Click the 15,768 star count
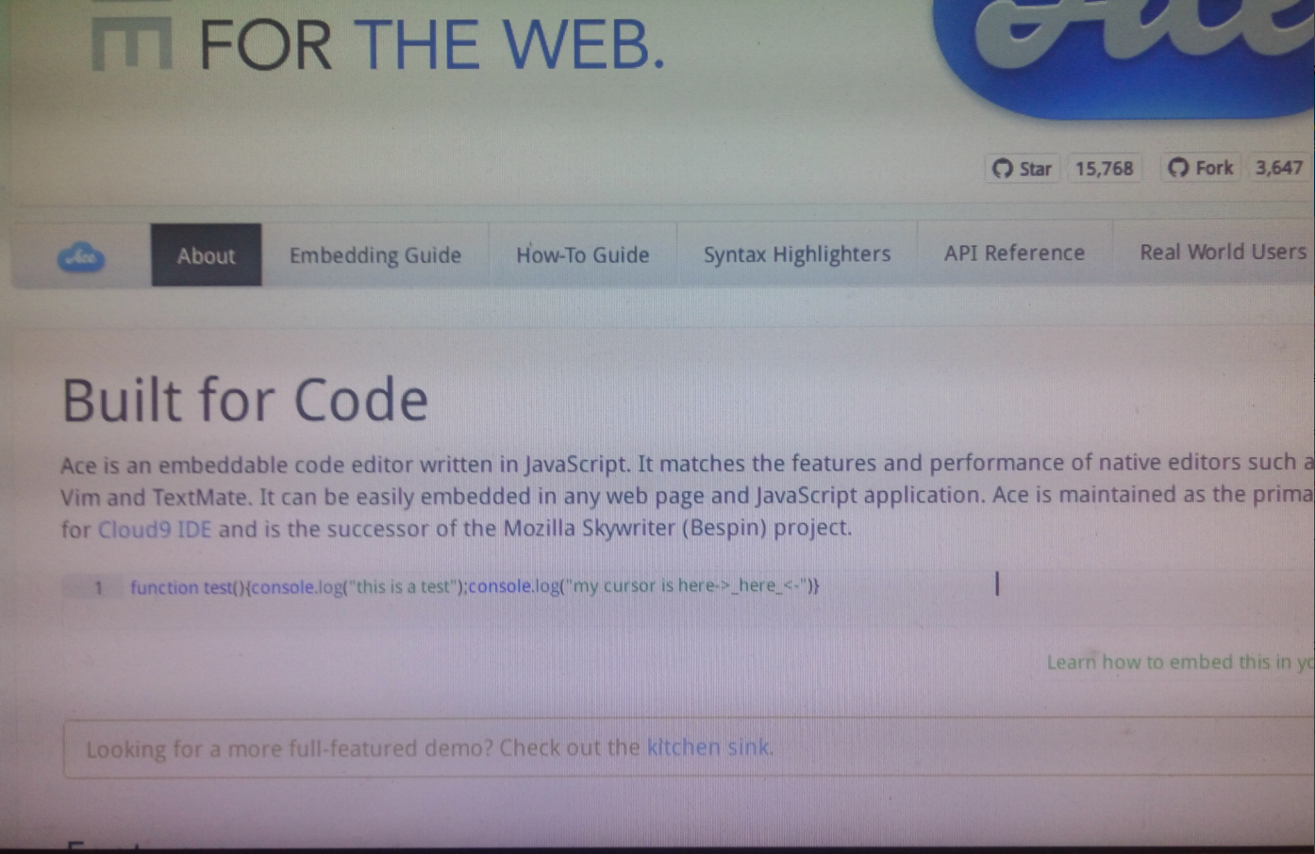The image size is (1315, 854). click(1104, 169)
